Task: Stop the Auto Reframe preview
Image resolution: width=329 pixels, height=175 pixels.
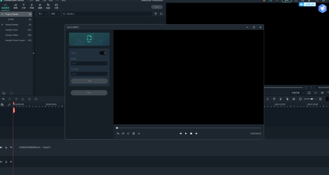Action: (x=191, y=133)
